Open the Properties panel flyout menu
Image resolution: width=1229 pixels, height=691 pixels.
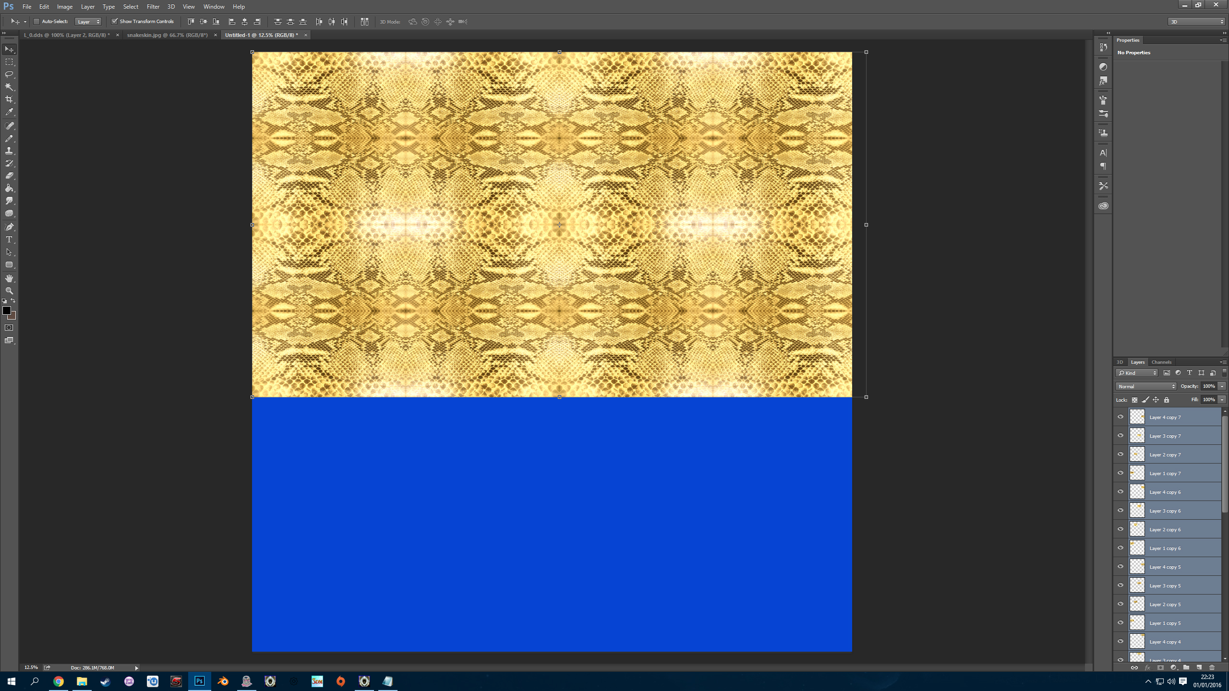[x=1223, y=40]
